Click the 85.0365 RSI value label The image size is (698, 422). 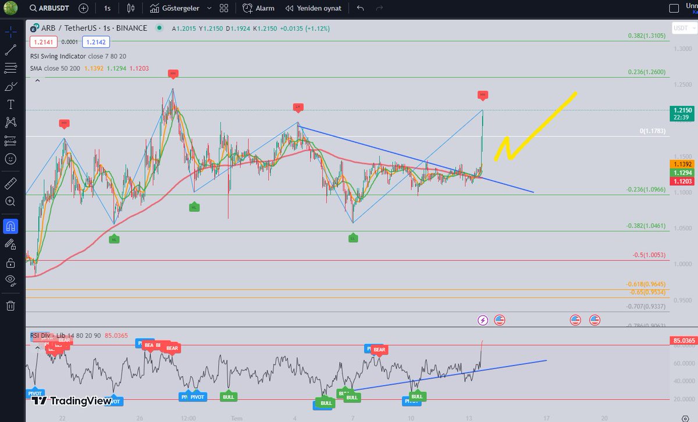pos(683,340)
